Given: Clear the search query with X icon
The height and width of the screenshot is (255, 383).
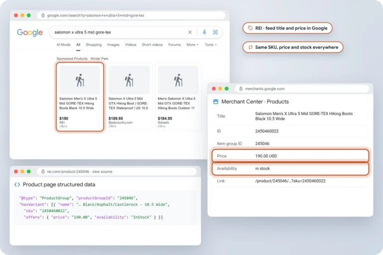Looking at the screenshot, I should tap(190, 32).
